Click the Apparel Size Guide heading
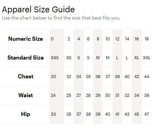This screenshot has height=128, width=160. 38,10
